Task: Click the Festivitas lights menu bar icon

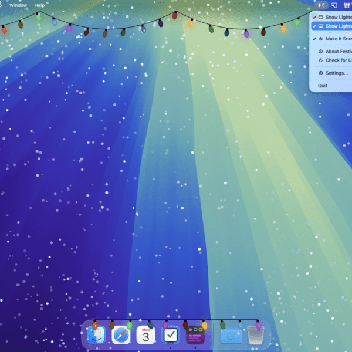Action: [x=321, y=5]
